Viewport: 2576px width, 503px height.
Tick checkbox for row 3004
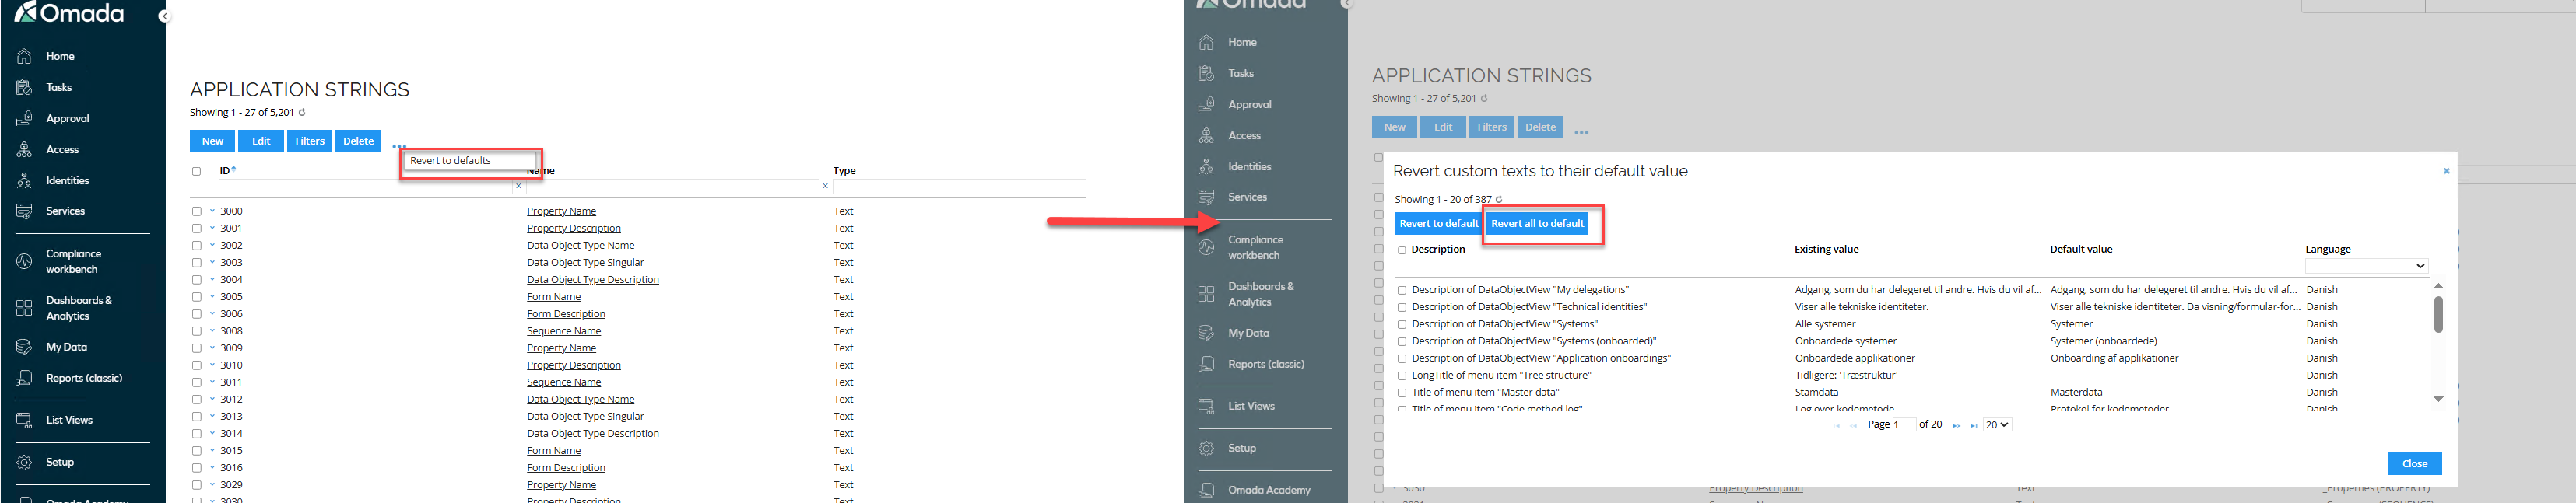click(x=197, y=281)
